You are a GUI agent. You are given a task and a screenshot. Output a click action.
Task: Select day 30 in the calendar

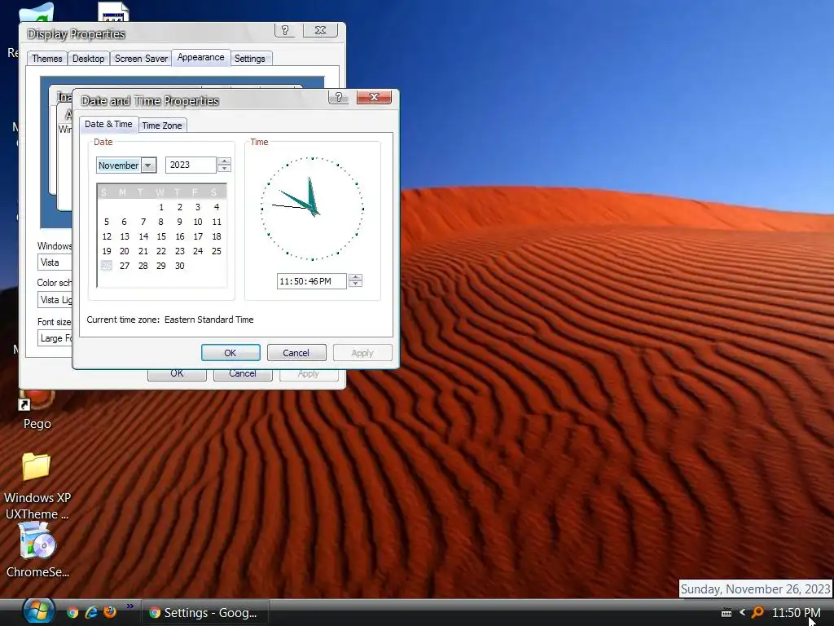[180, 266]
